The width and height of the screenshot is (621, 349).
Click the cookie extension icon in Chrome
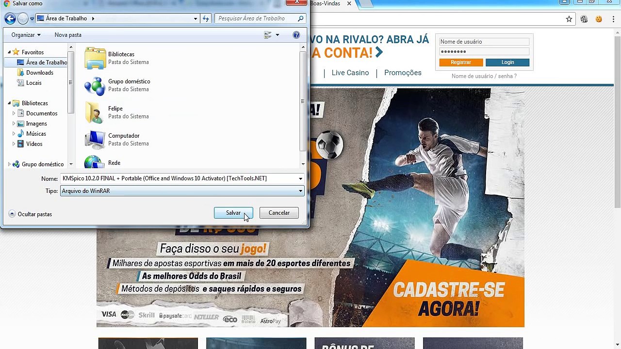click(x=599, y=19)
